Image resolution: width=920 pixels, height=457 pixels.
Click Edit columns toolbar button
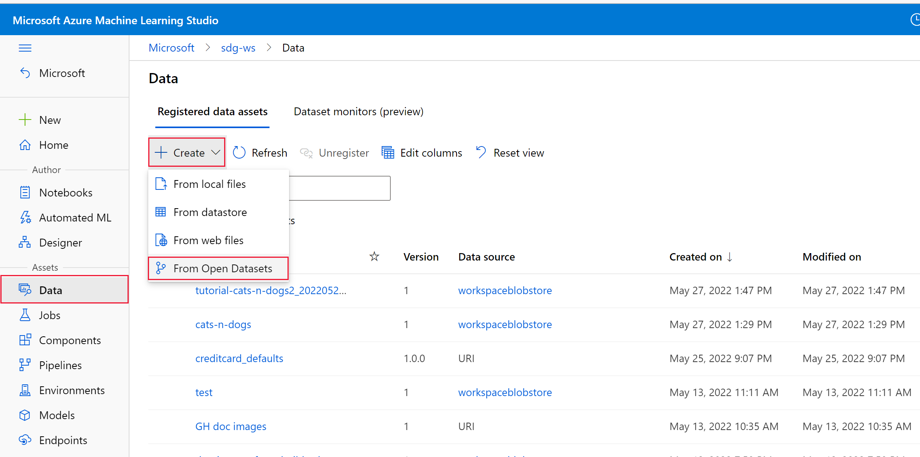click(x=422, y=153)
